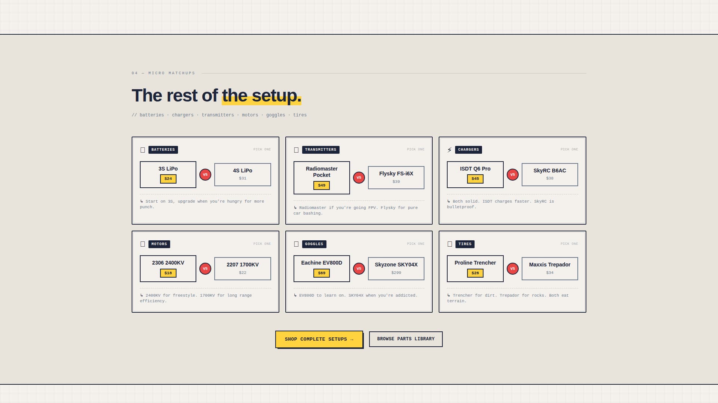
Task: Click the VS badge in Chargers card
Action: pos(513,175)
